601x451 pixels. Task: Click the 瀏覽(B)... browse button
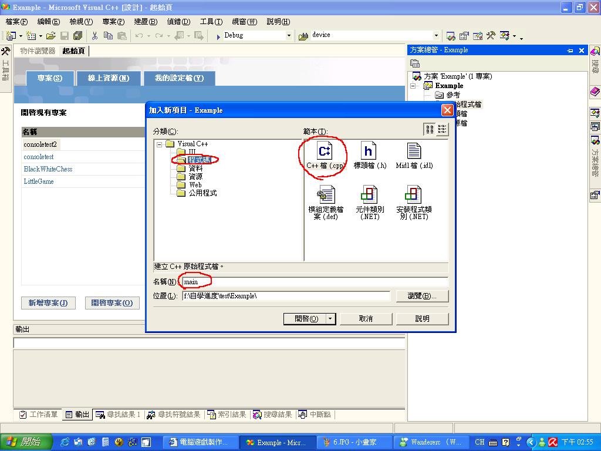[x=422, y=296]
